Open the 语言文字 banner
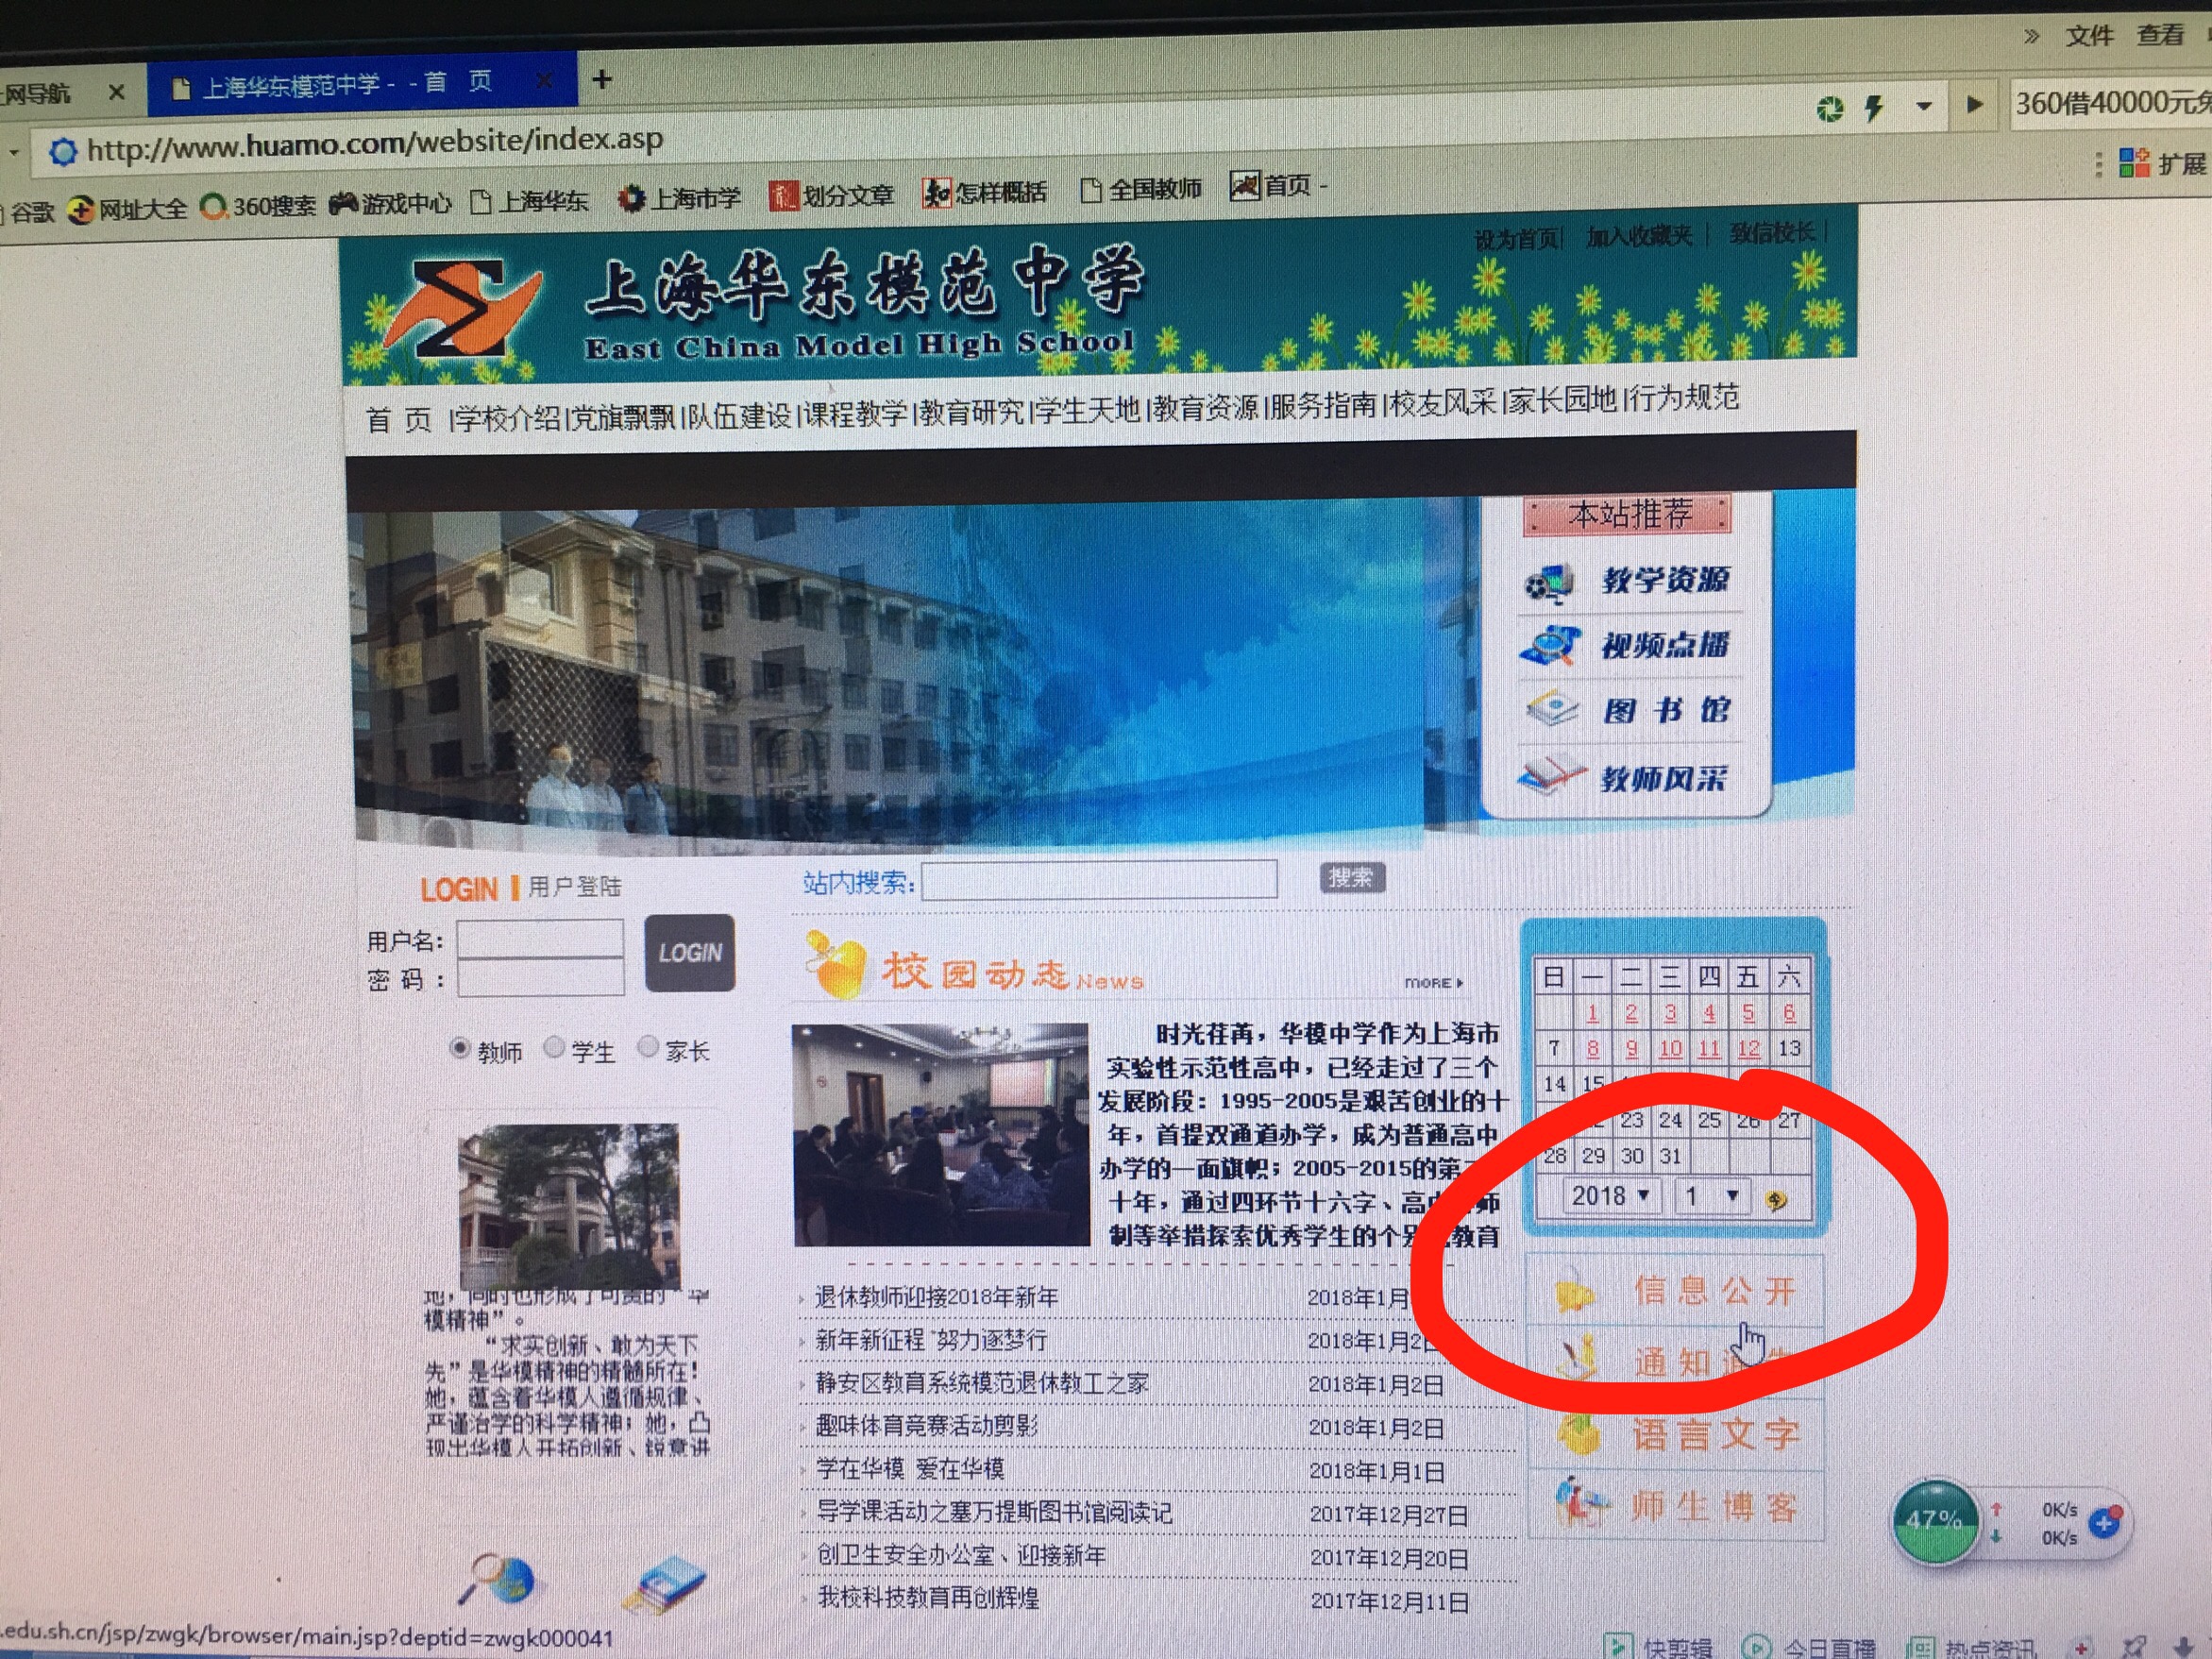Image resolution: width=2212 pixels, height=1659 pixels. [x=1677, y=1434]
